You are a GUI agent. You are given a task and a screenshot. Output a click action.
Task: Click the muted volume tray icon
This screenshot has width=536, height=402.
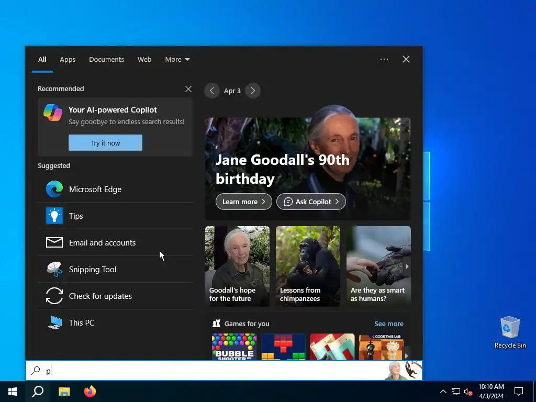coord(468,392)
